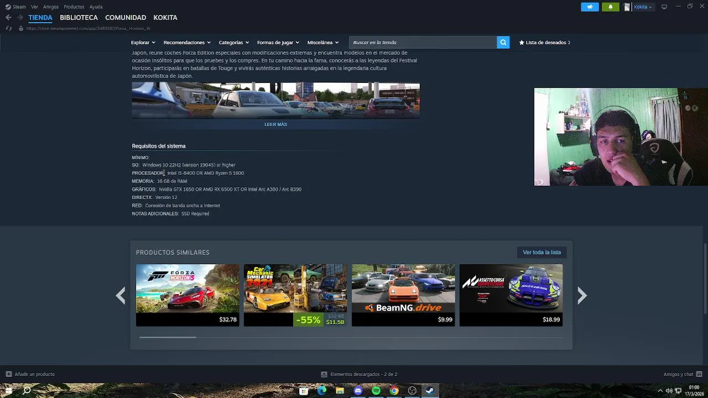The width and height of the screenshot is (708, 398).
Task: Click Añadir un producto
Action: pyautogui.click(x=30, y=374)
